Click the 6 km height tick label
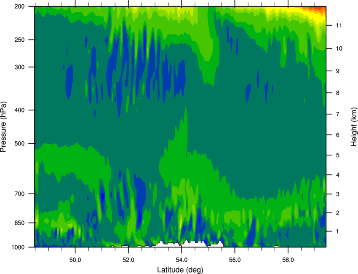 click(337, 135)
